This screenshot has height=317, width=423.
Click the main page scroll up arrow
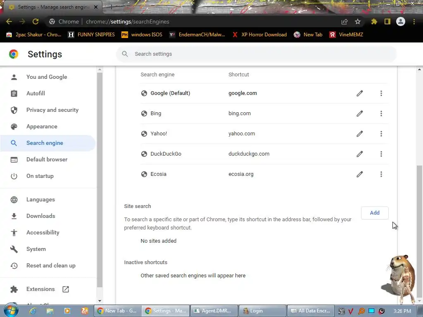point(420,69)
